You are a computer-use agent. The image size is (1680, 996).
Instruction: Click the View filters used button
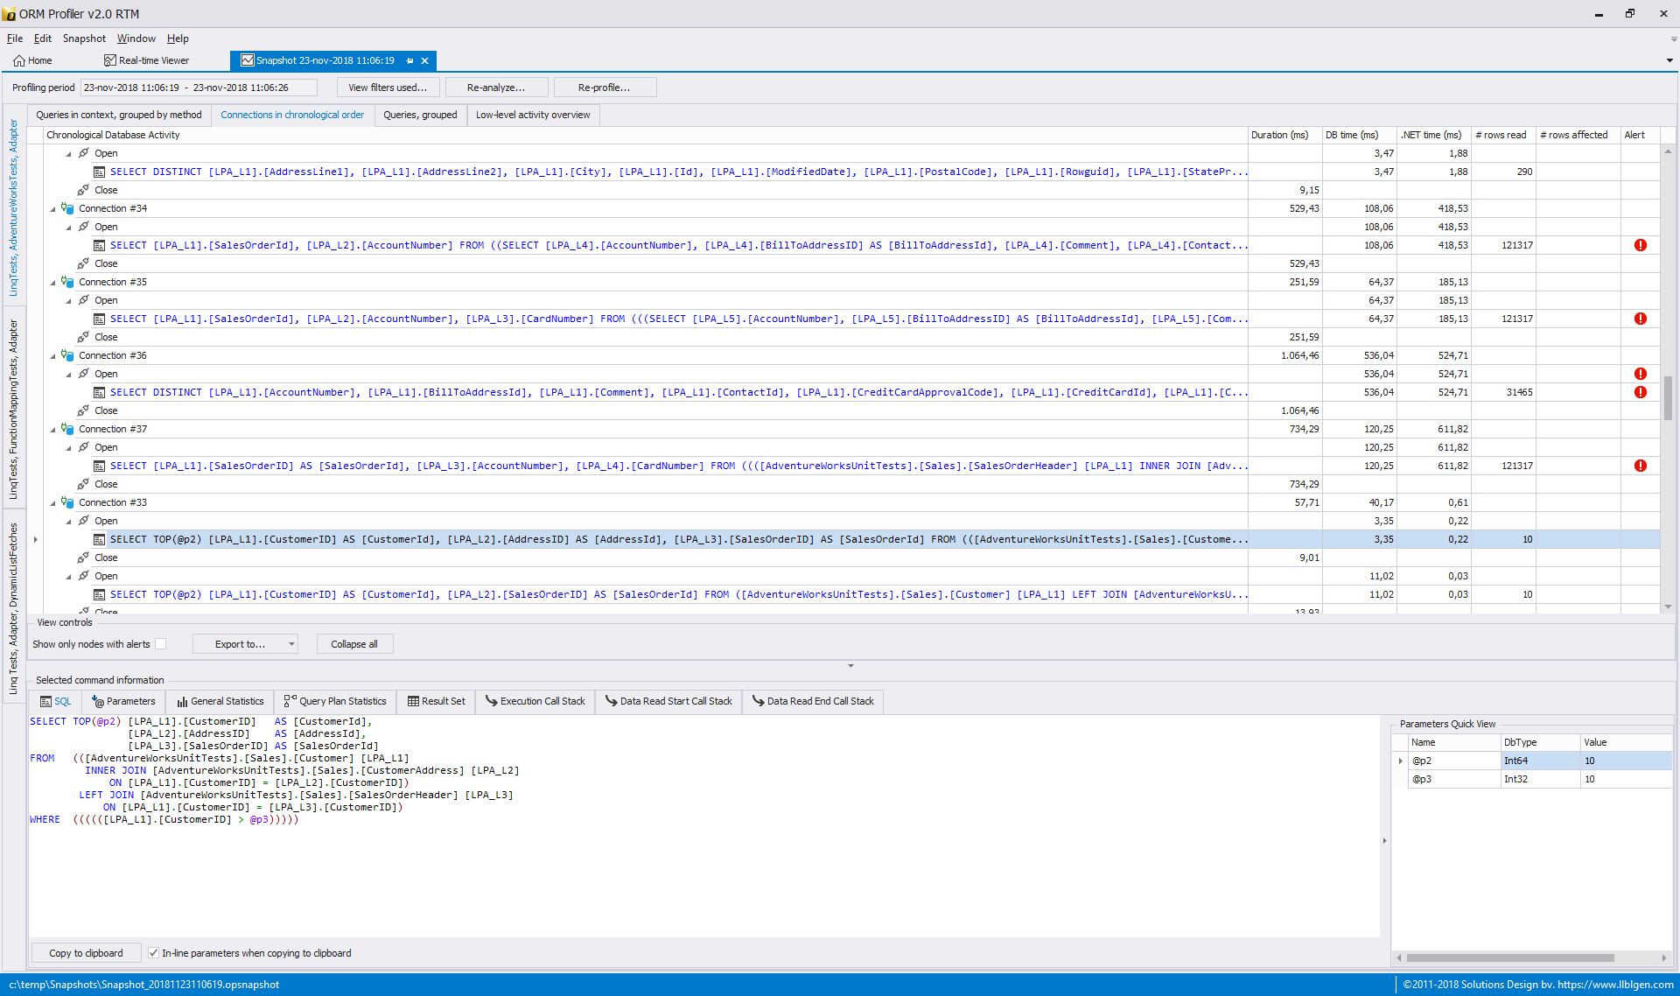click(385, 87)
